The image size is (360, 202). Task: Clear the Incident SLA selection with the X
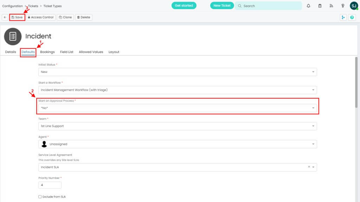tap(308, 167)
